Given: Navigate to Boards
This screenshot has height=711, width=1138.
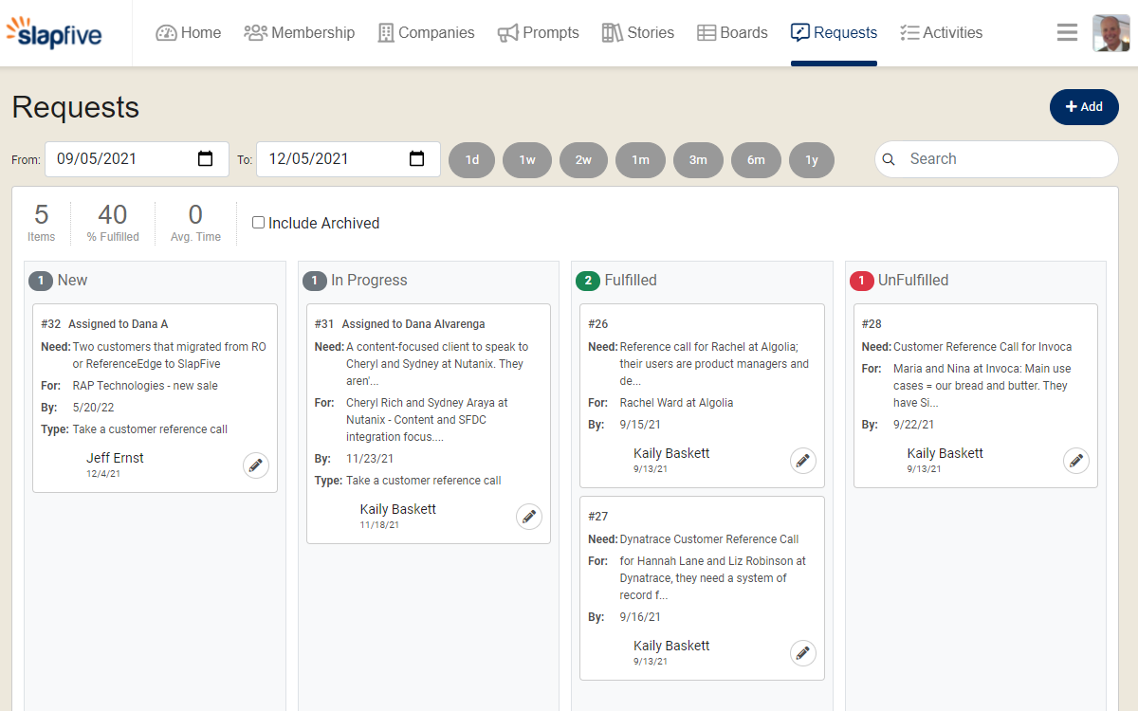Looking at the screenshot, I should pos(732,32).
